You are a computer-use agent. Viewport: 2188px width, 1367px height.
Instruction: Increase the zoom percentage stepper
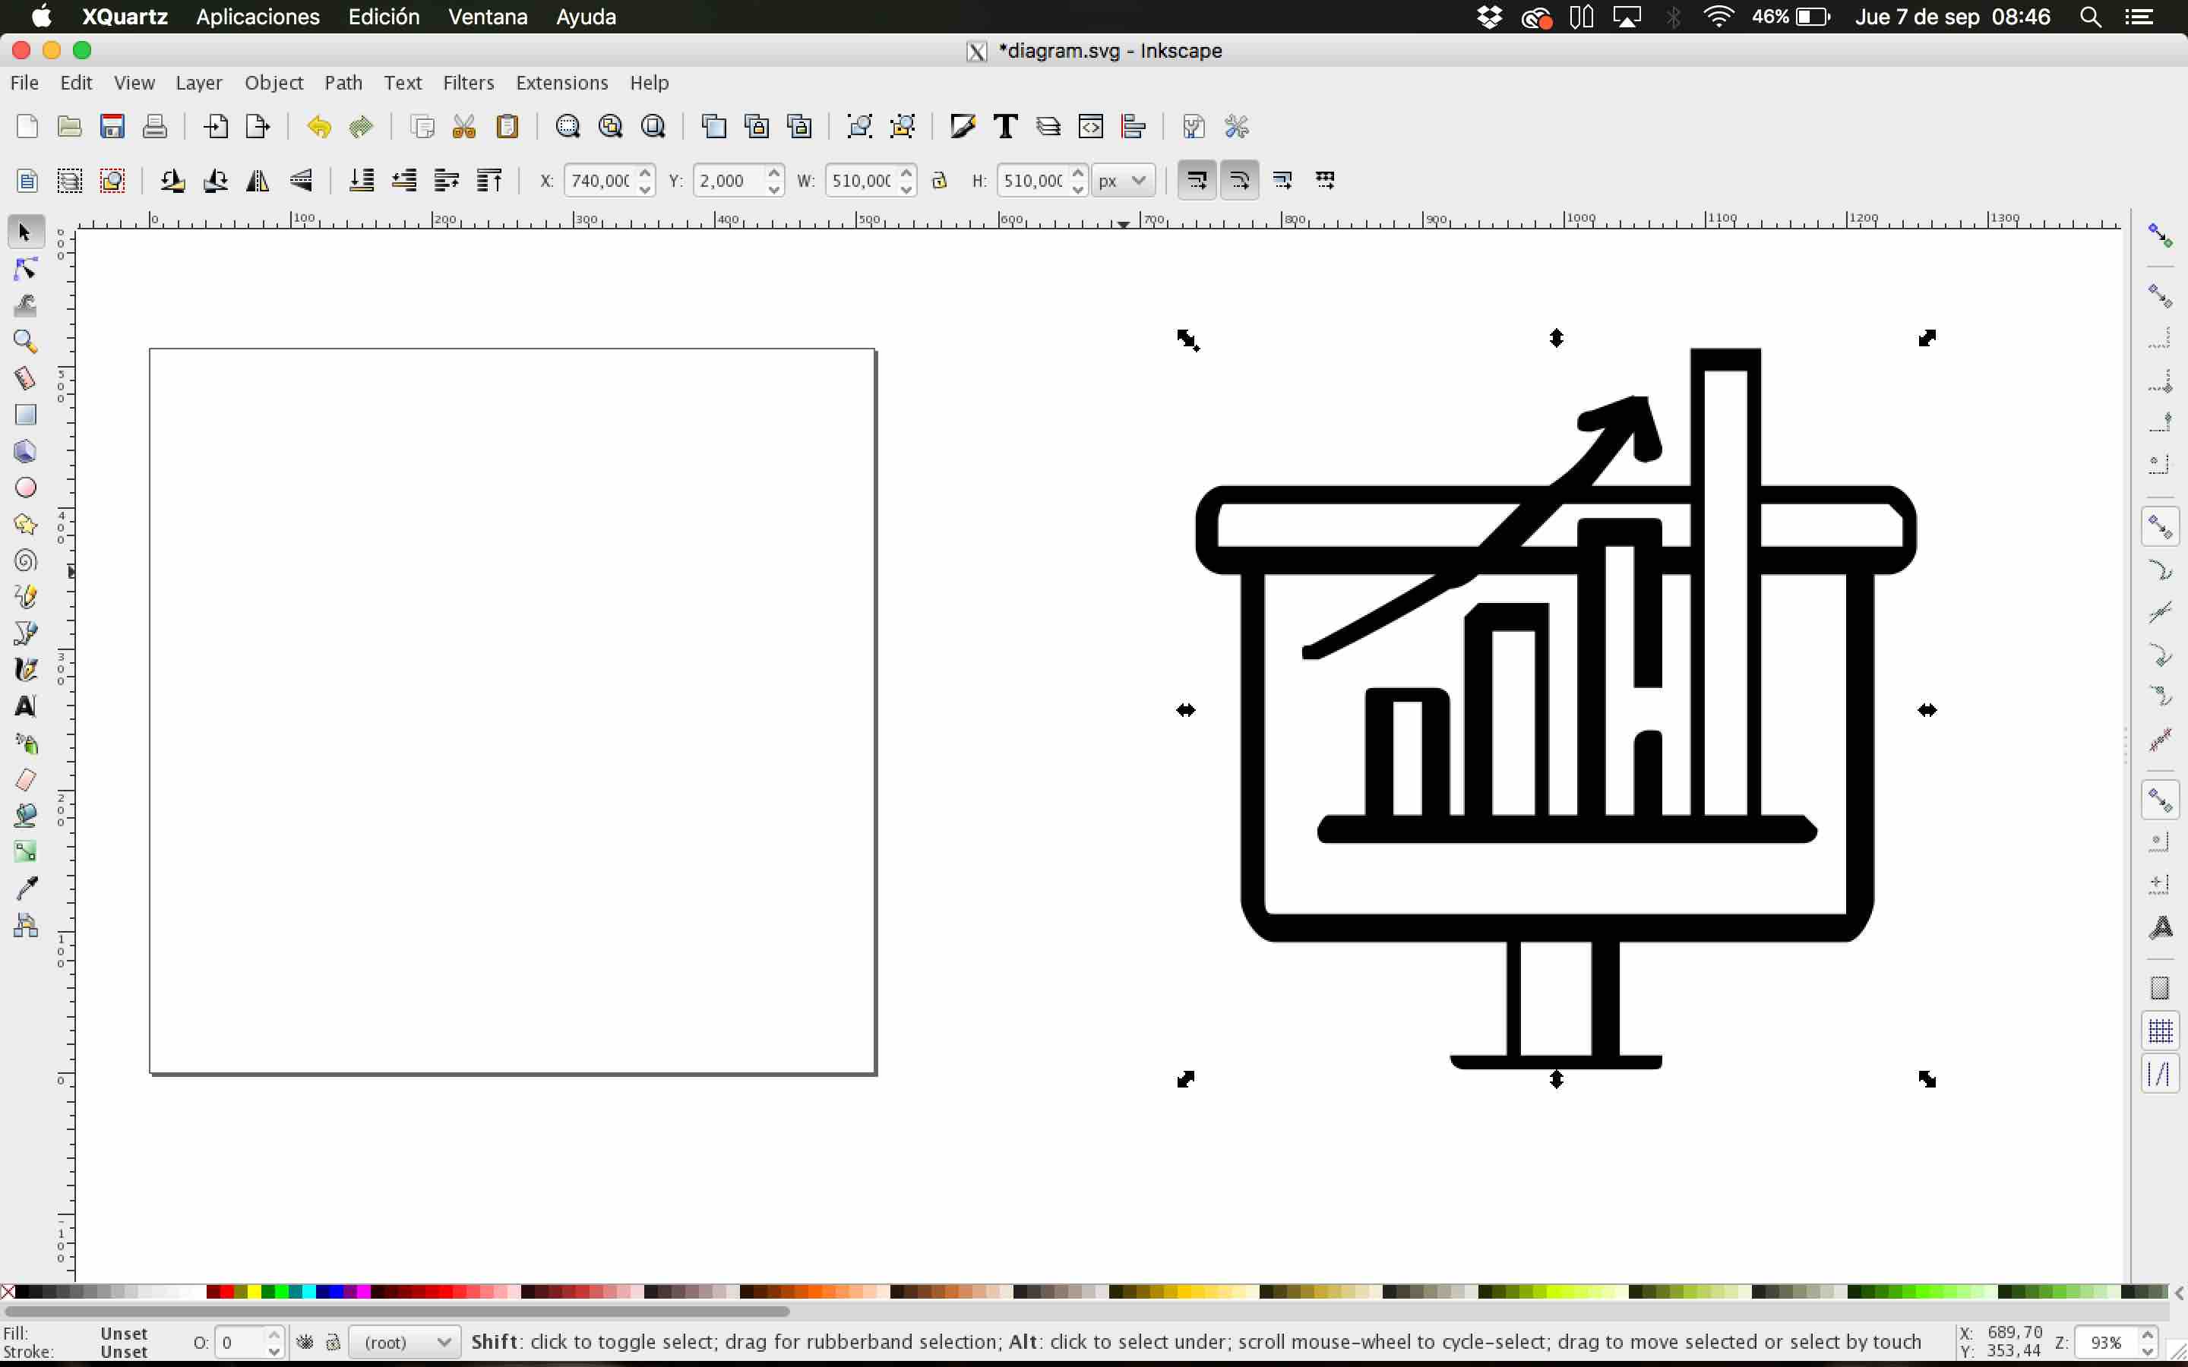(x=2147, y=1334)
